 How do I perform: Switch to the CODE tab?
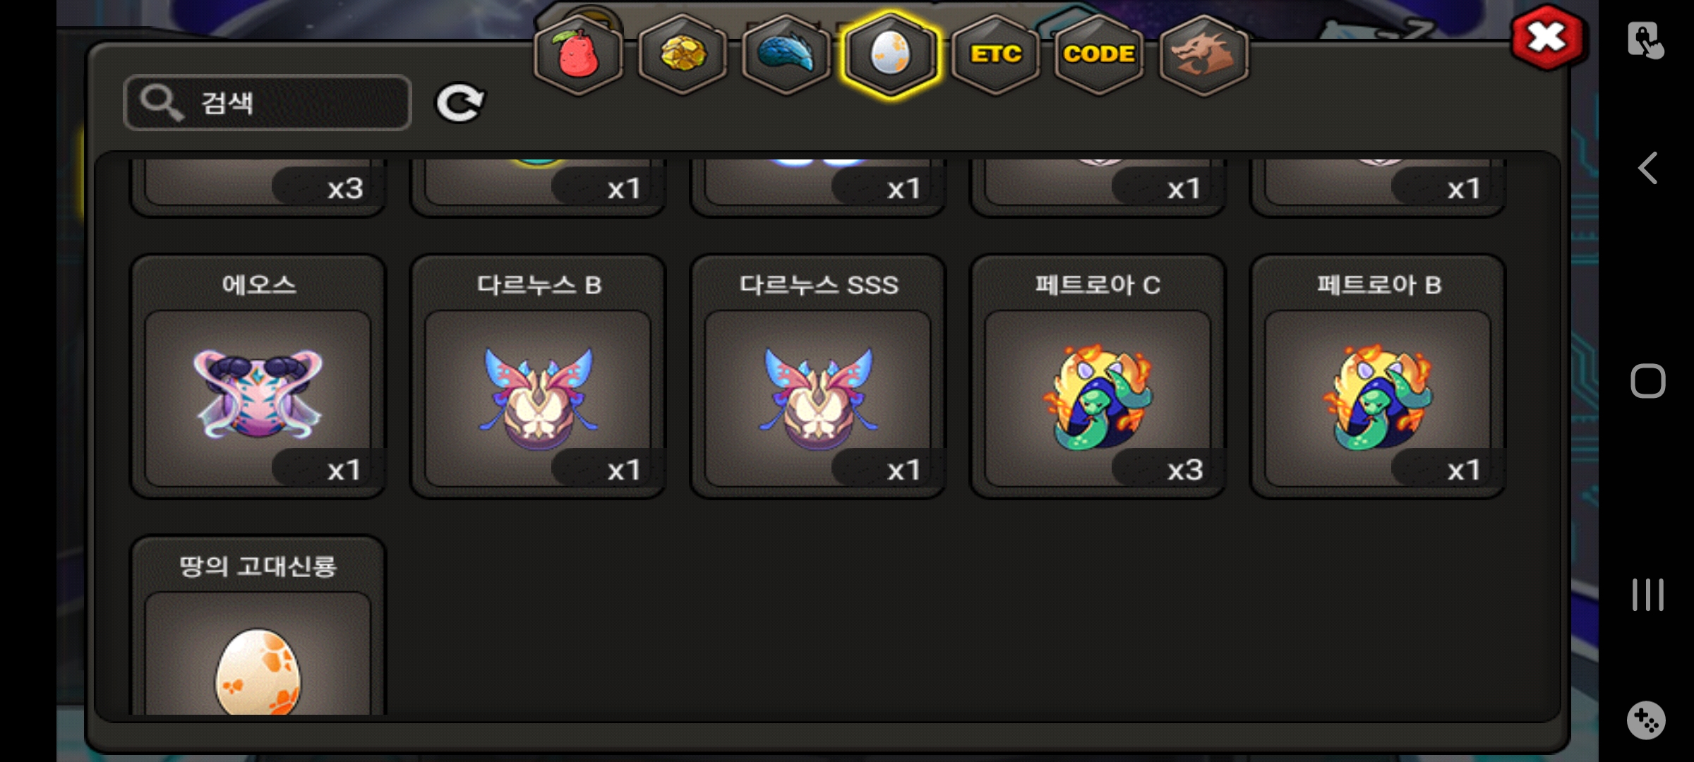point(1099,55)
